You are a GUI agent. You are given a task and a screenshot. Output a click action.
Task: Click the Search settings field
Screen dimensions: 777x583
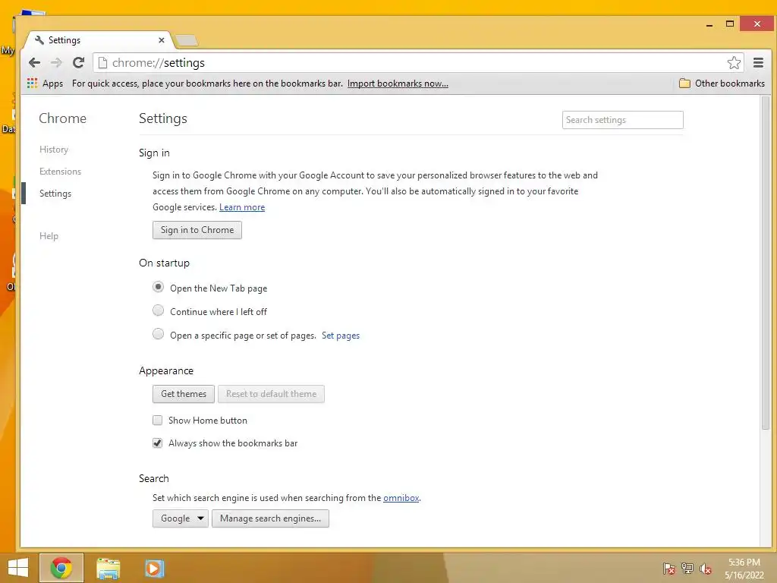pos(622,120)
